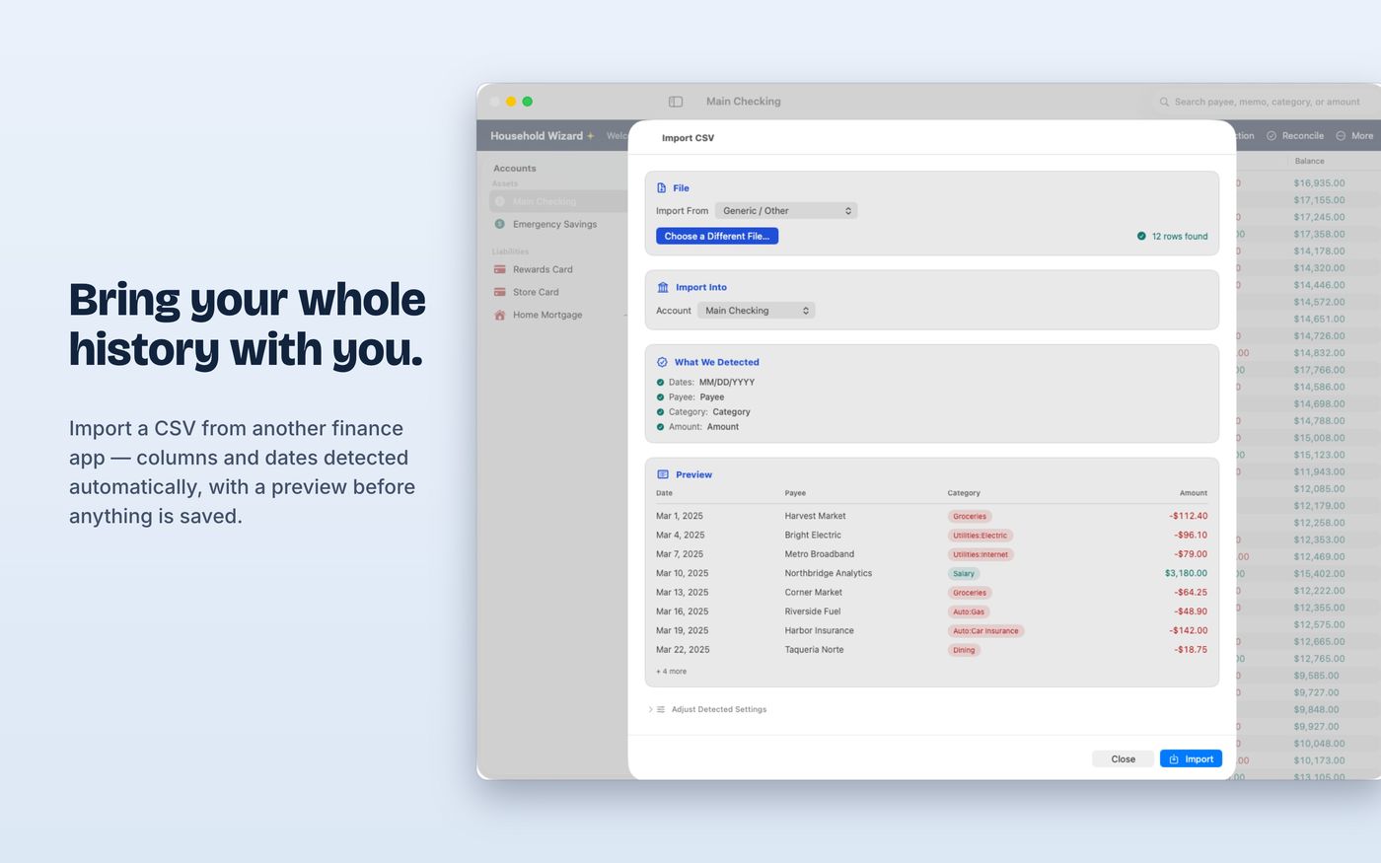Click the blue Import button
Image resolution: width=1381 pixels, height=863 pixels.
(1191, 758)
